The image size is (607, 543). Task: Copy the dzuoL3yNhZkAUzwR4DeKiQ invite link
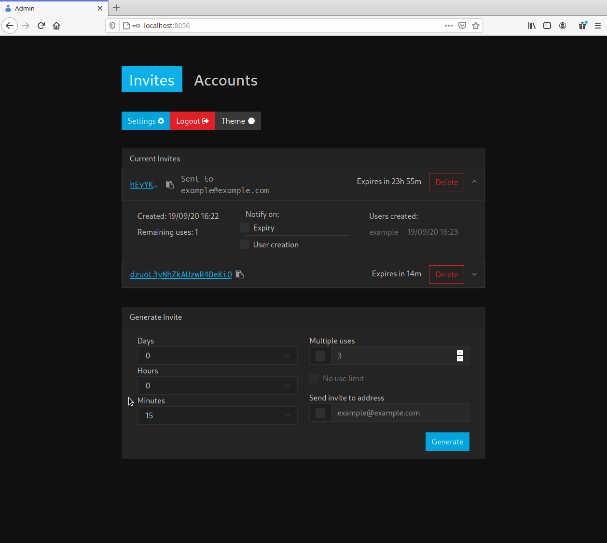click(x=240, y=274)
